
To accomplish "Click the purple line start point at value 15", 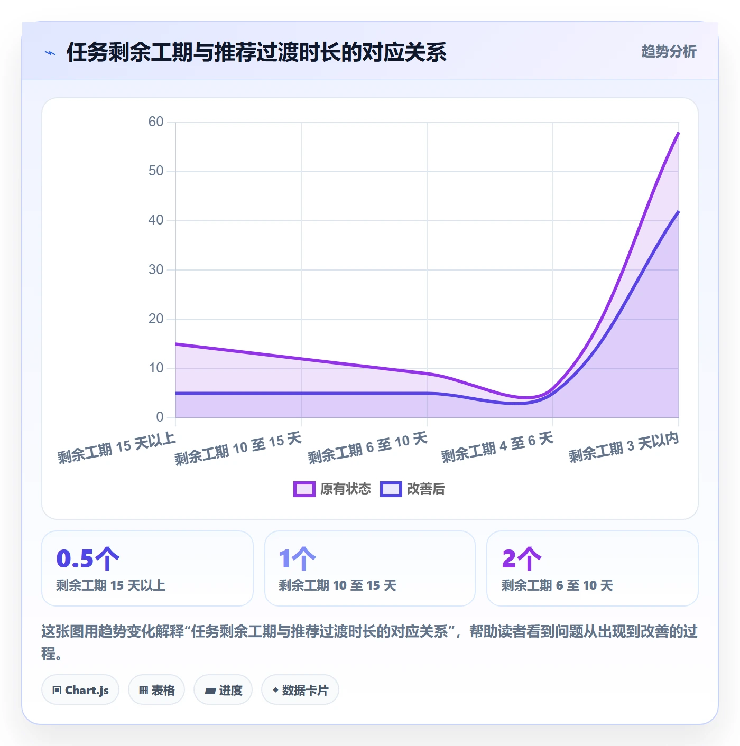I will click(176, 344).
